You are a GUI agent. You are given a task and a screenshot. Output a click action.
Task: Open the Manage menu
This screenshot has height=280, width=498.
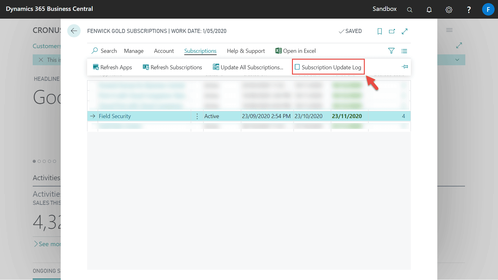[x=134, y=51]
